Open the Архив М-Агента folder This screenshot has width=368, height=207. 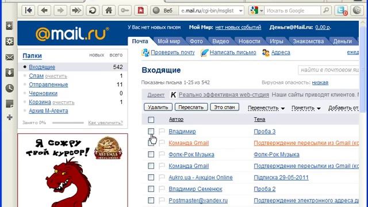coord(48,111)
